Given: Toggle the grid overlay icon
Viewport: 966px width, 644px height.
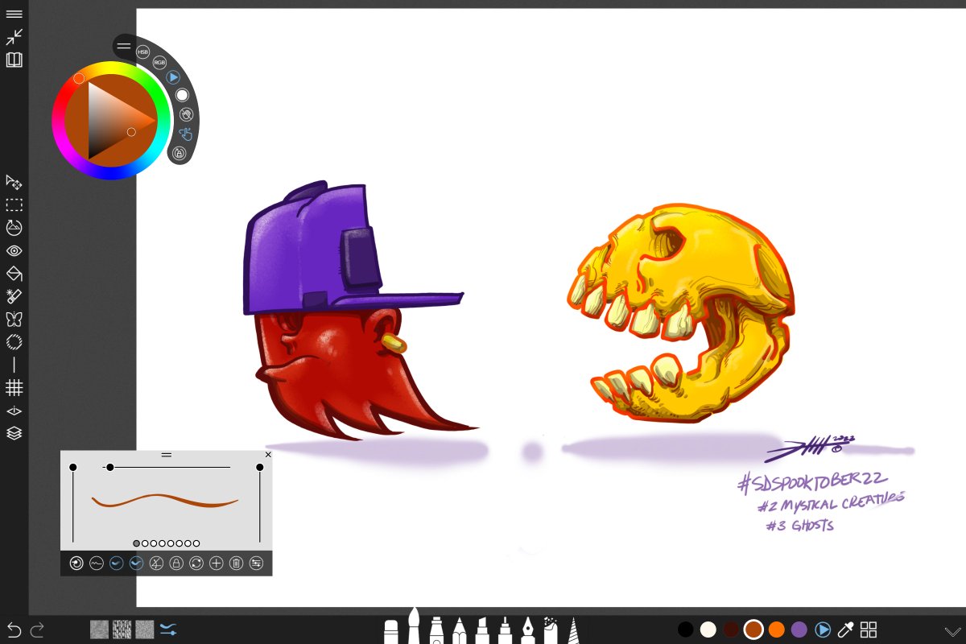Looking at the screenshot, I should (14, 388).
